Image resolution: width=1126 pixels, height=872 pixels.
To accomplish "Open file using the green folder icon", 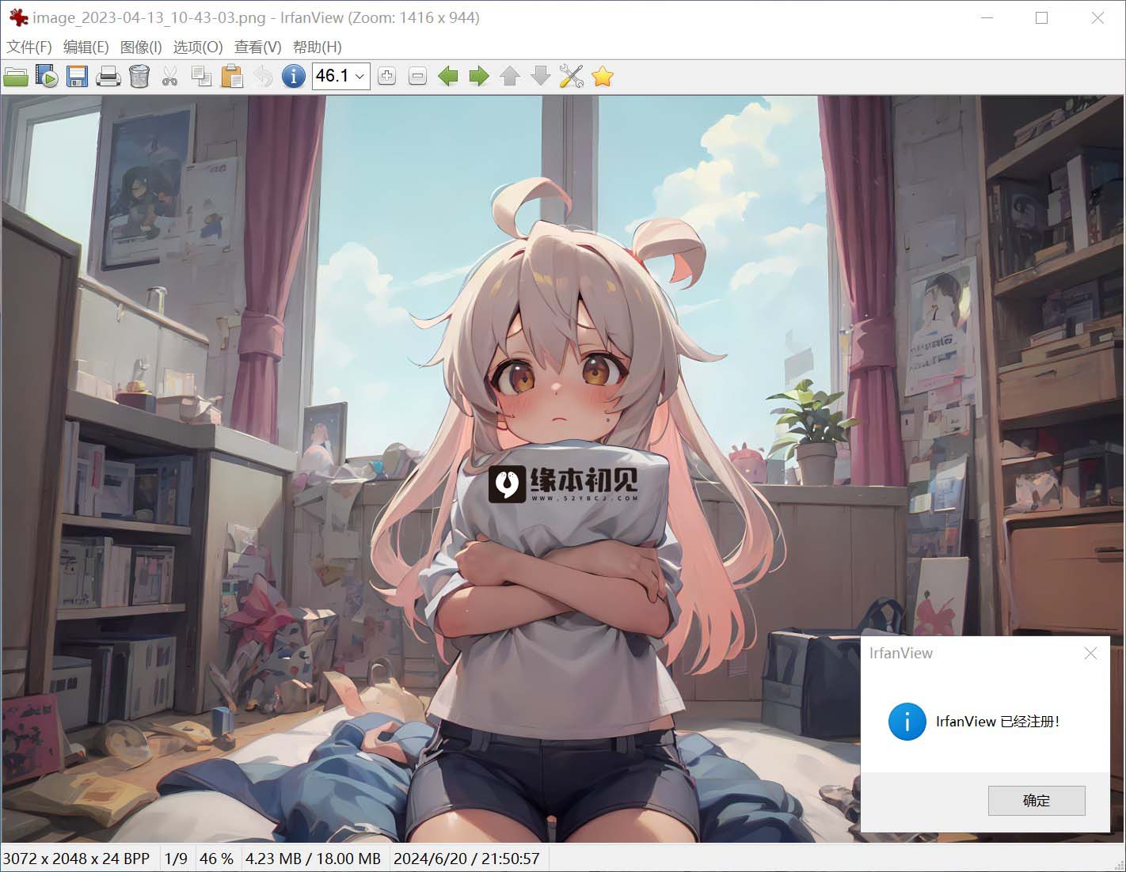I will (16, 77).
